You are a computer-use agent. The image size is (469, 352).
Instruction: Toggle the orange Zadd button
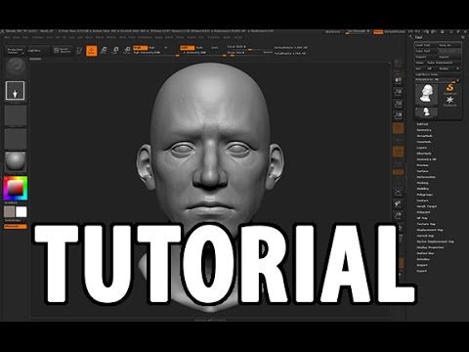click(x=187, y=48)
